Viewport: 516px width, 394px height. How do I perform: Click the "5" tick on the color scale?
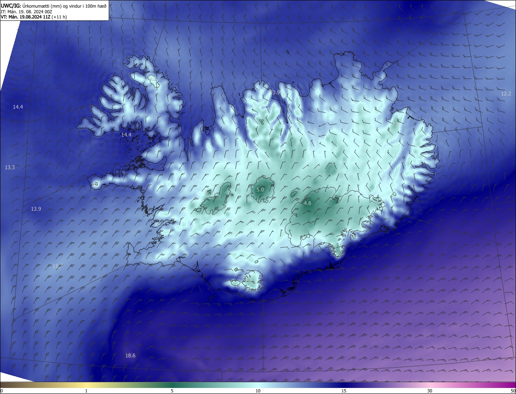172,391
